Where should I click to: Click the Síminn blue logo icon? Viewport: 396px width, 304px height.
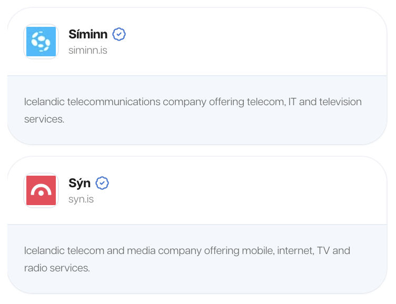click(41, 42)
